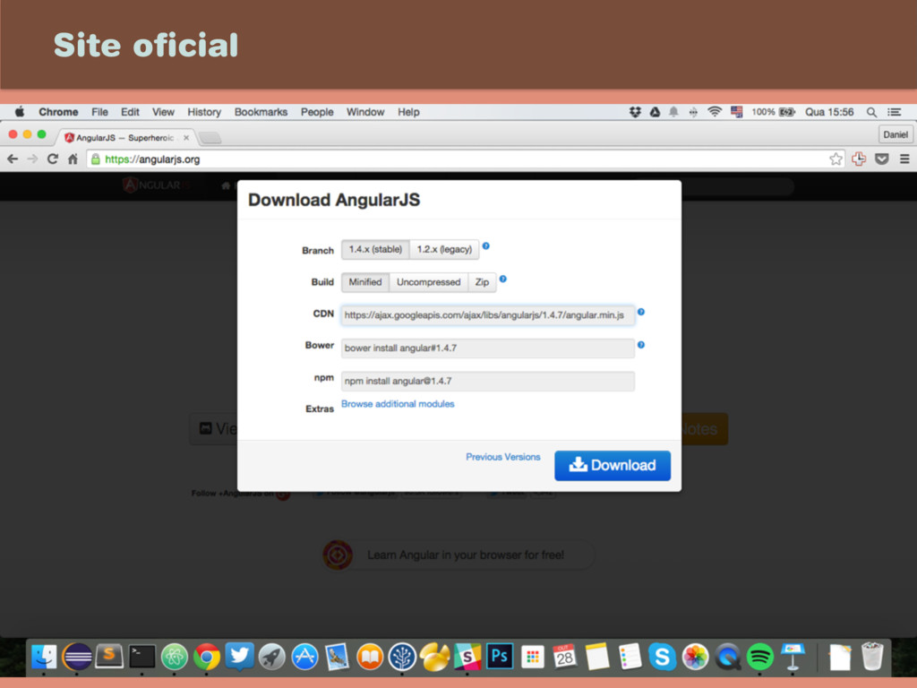Open Skype from the dock
The width and height of the screenshot is (917, 688).
point(662,657)
